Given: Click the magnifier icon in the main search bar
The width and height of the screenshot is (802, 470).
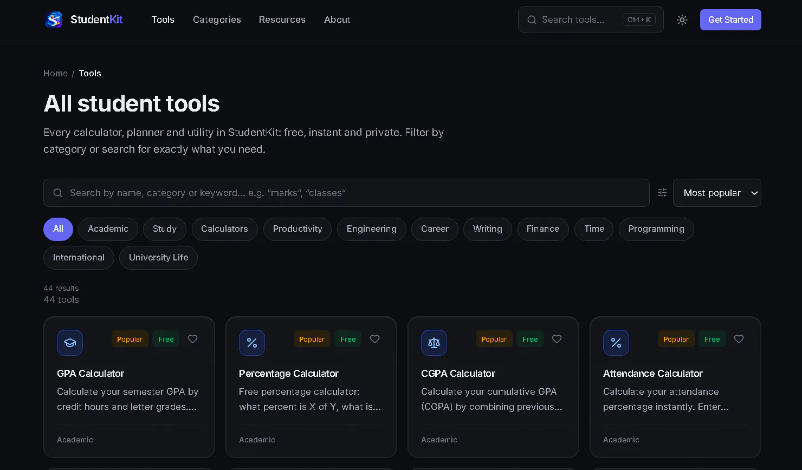Looking at the screenshot, I should coord(58,193).
